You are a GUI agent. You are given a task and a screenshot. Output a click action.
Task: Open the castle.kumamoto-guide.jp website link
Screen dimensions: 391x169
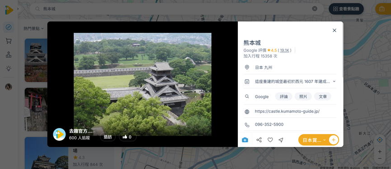[287, 111]
